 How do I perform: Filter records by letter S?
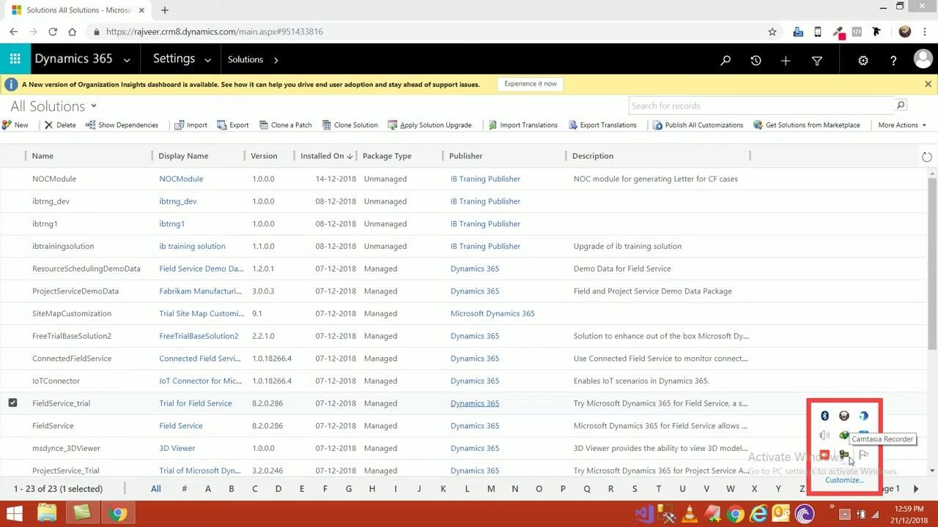coord(635,489)
